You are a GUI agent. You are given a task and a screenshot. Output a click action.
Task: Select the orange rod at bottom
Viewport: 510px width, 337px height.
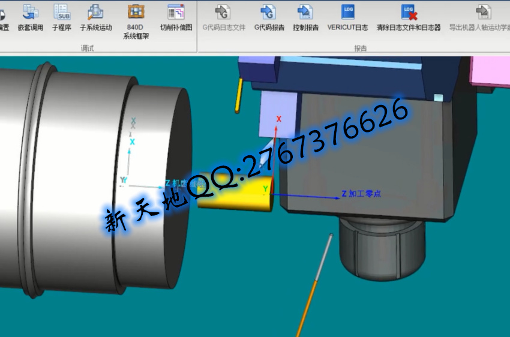pyautogui.click(x=312, y=288)
